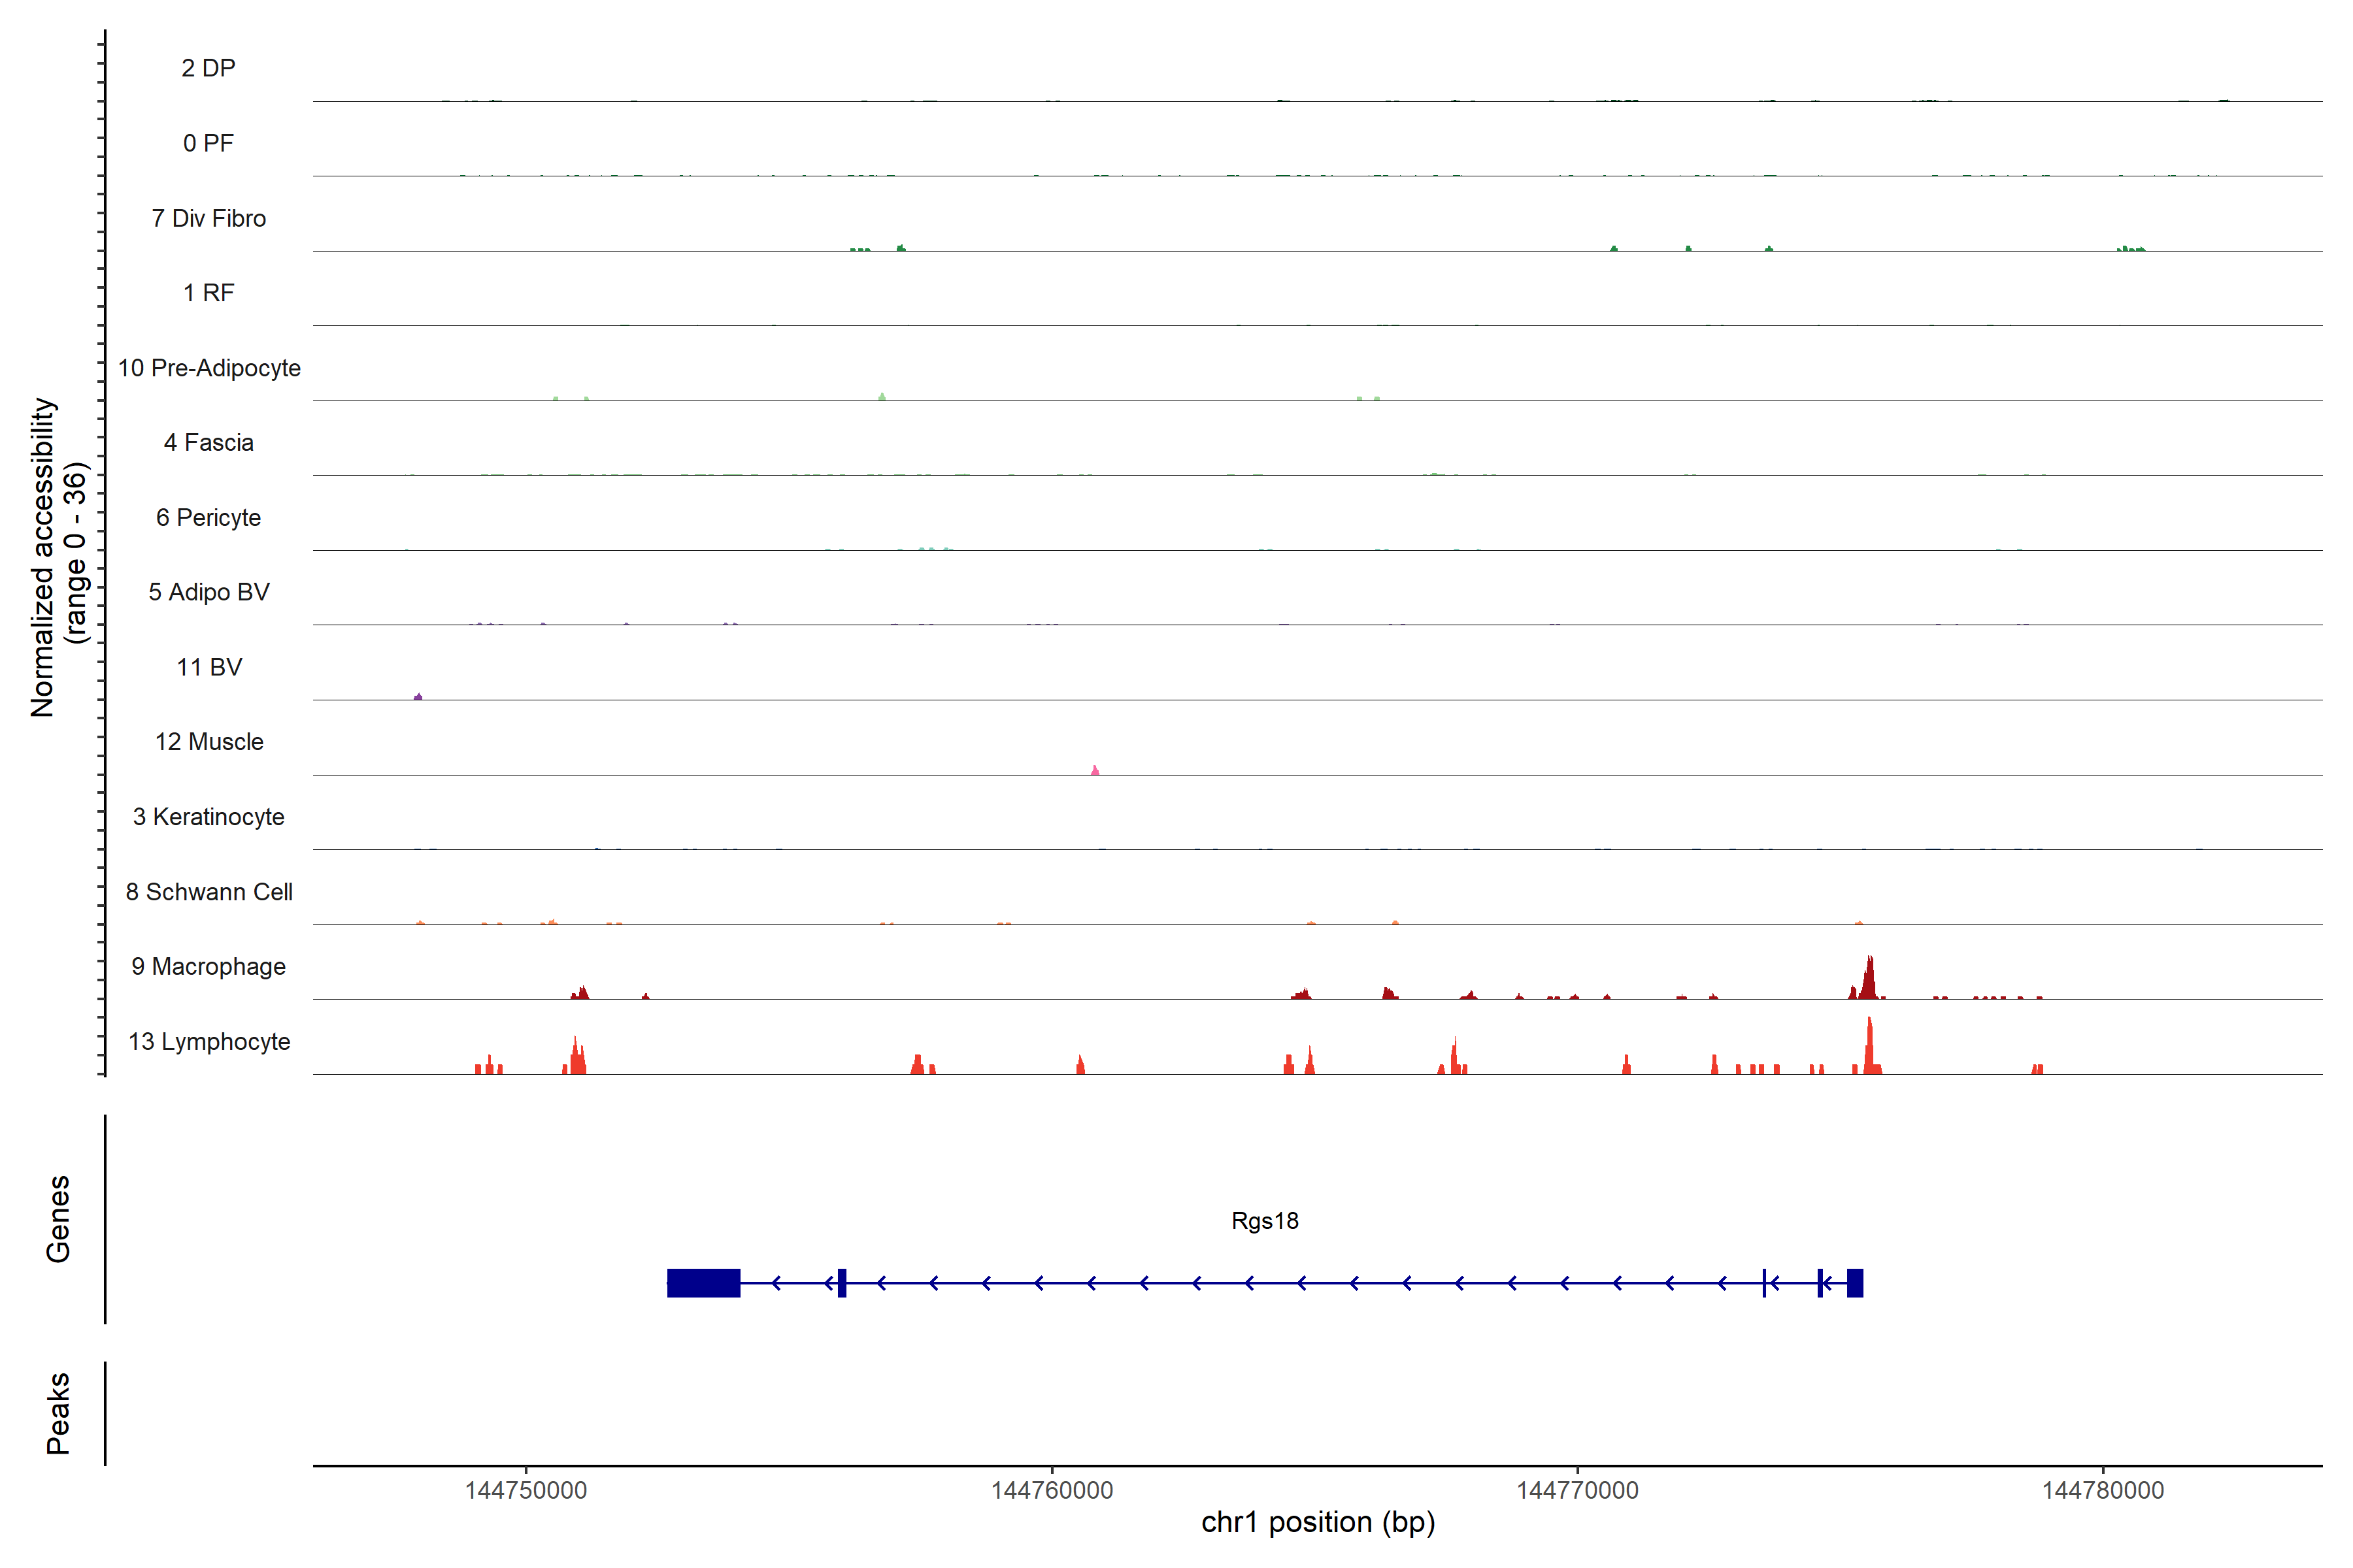This screenshot has width=2353, height=1568.
Task: Select the 7 Div Fibro track label
Action: tap(208, 218)
